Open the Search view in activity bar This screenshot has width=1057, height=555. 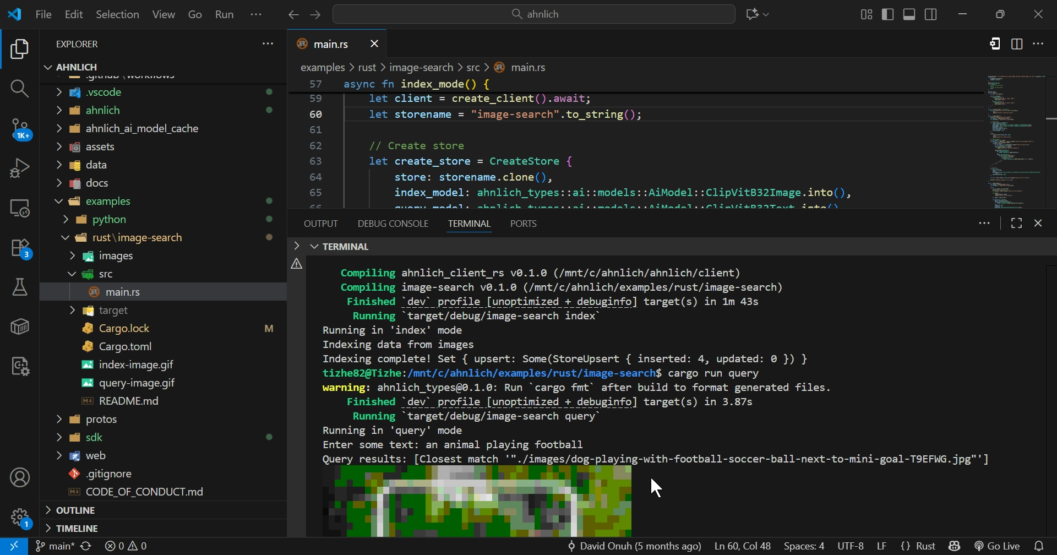(20, 89)
